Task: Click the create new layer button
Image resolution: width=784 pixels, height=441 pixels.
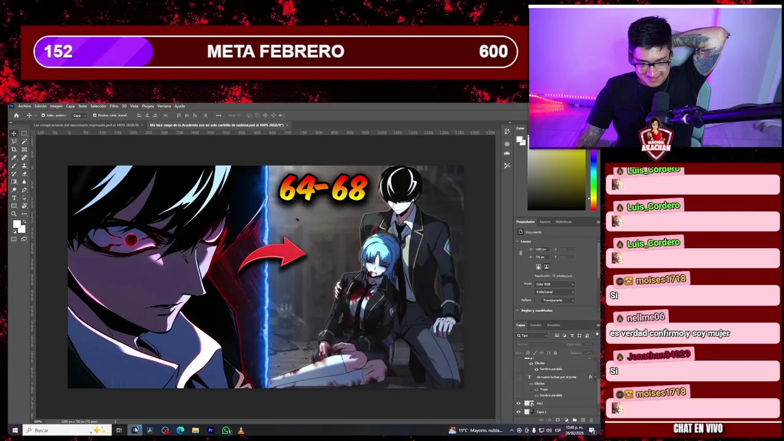Action: [x=582, y=420]
